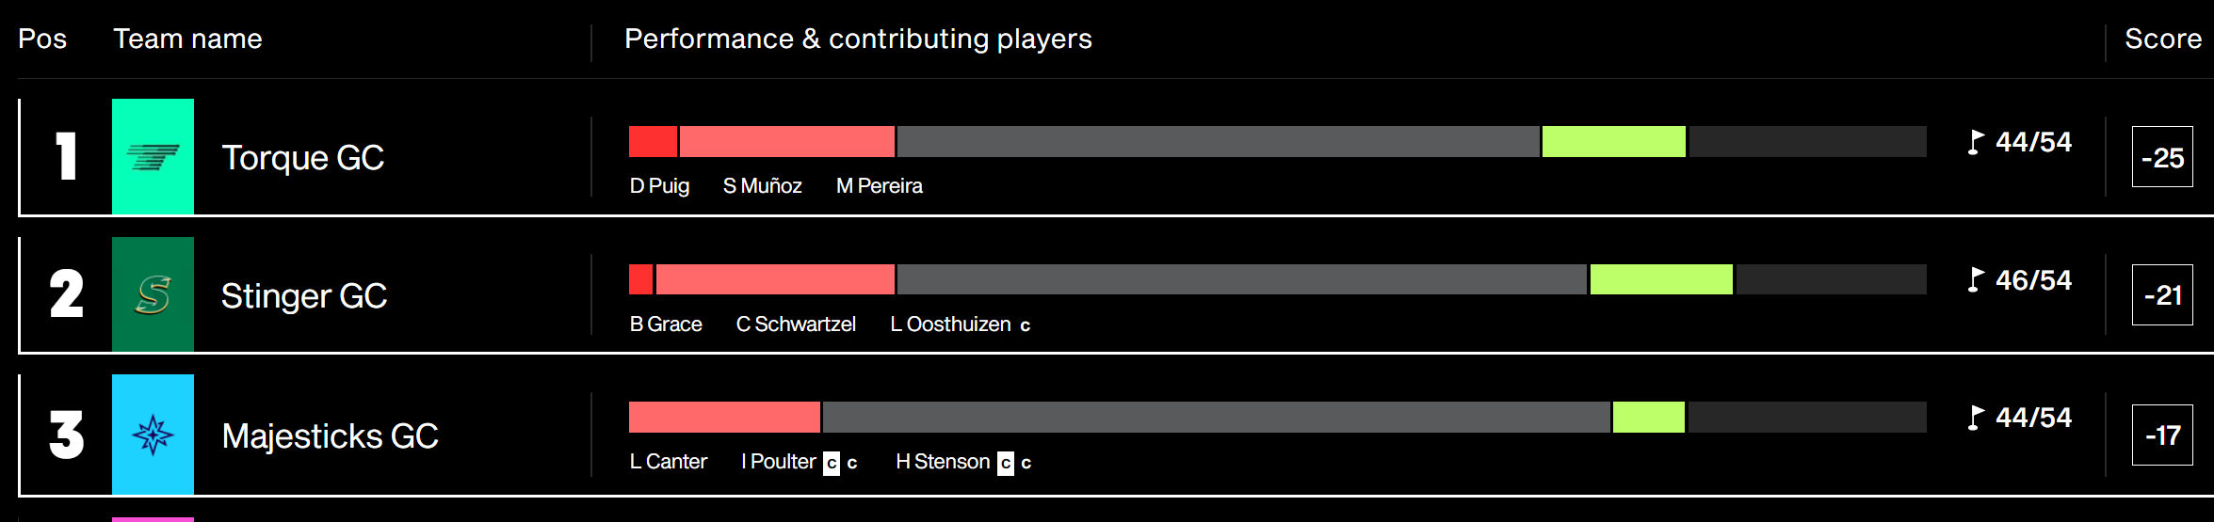Click the flag icon beside 44/54 for Torque

coord(1976,142)
